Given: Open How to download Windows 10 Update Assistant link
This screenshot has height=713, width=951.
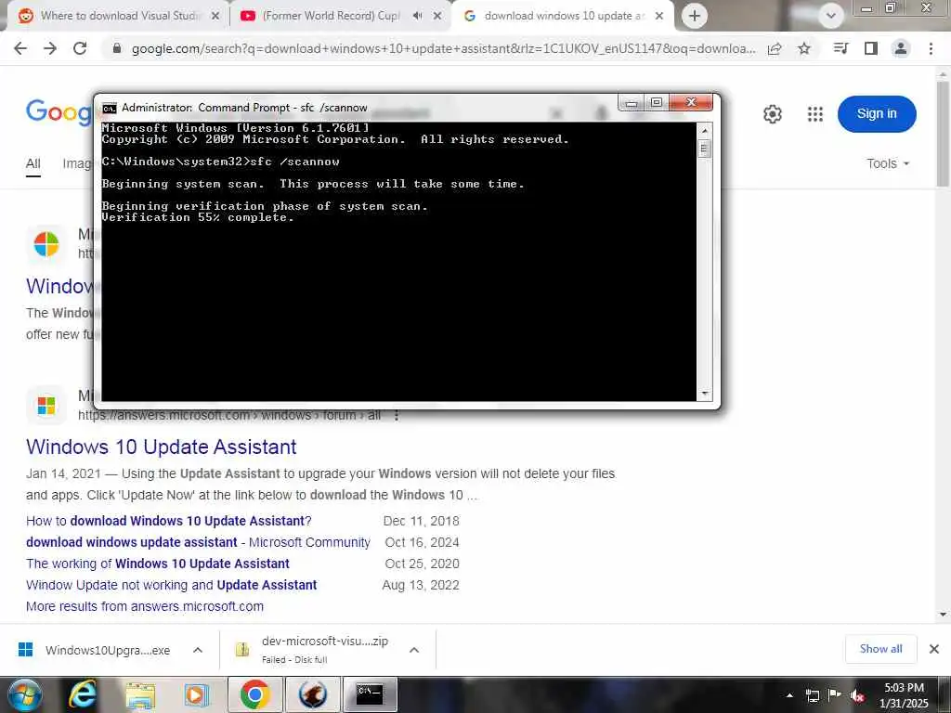Looking at the screenshot, I should (169, 521).
